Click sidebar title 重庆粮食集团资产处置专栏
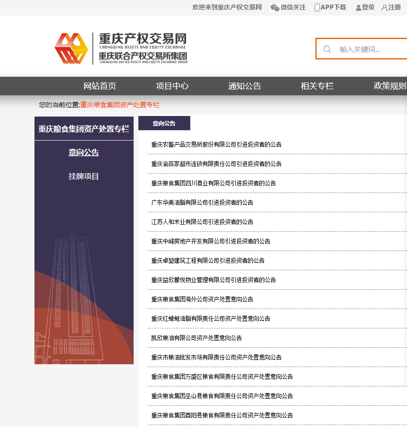This screenshot has height=427, width=407. pyautogui.click(x=84, y=129)
